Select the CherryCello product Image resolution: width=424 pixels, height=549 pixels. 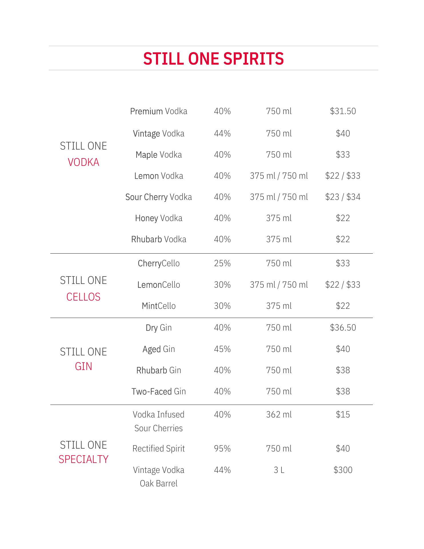click(159, 263)
